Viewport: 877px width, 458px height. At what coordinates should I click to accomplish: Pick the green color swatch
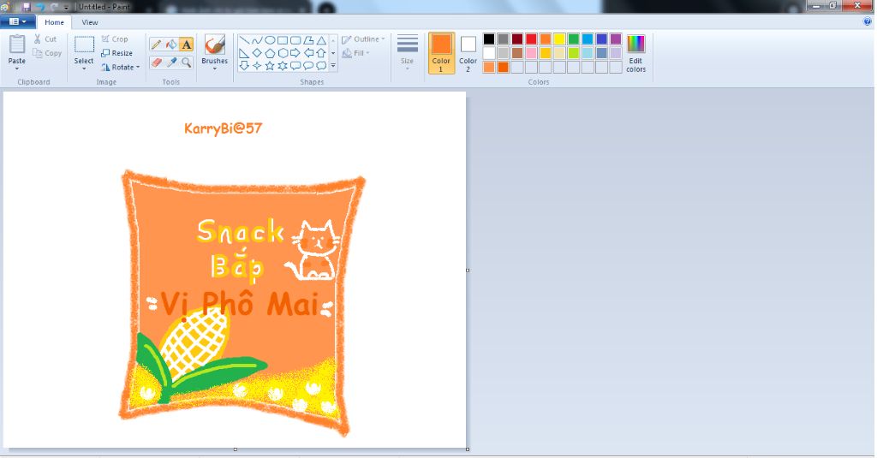pos(573,39)
